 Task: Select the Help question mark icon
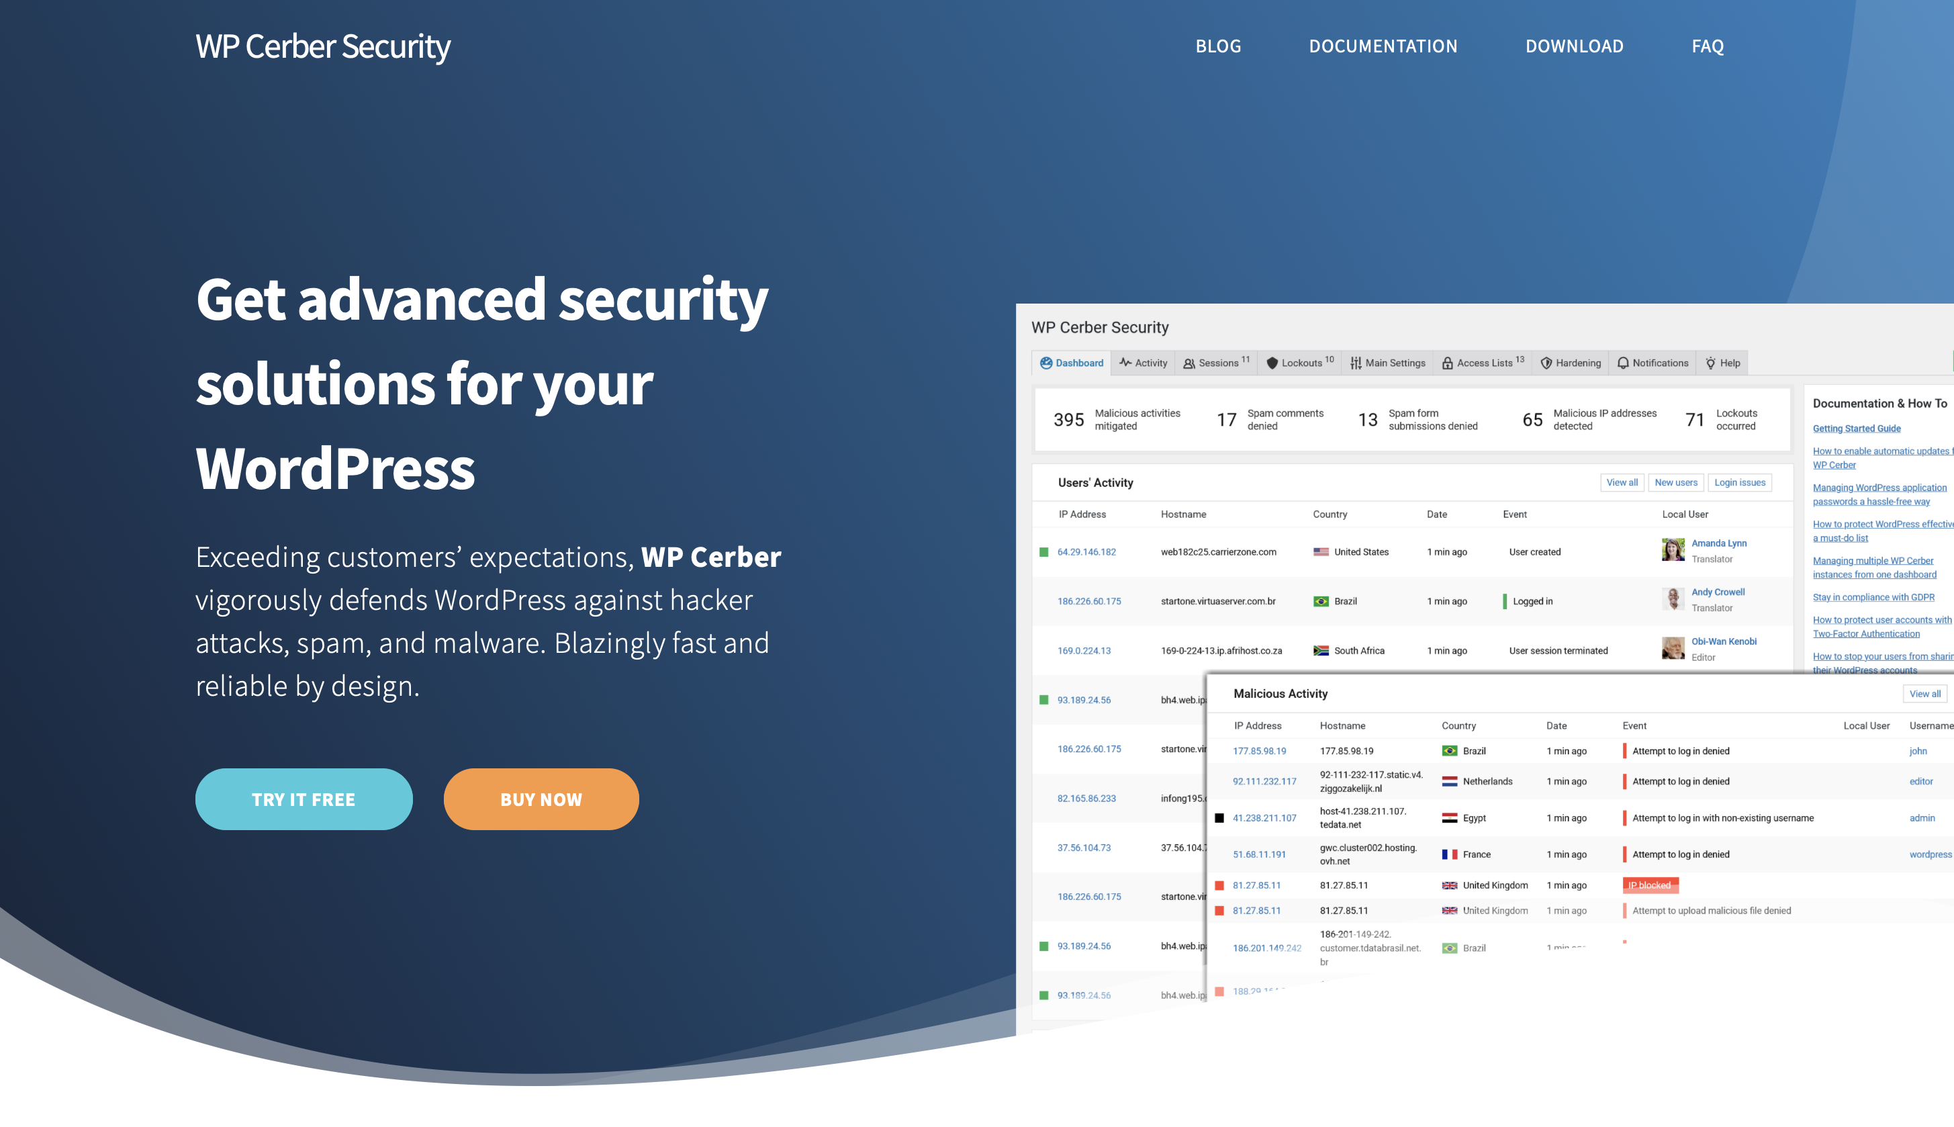1711,362
